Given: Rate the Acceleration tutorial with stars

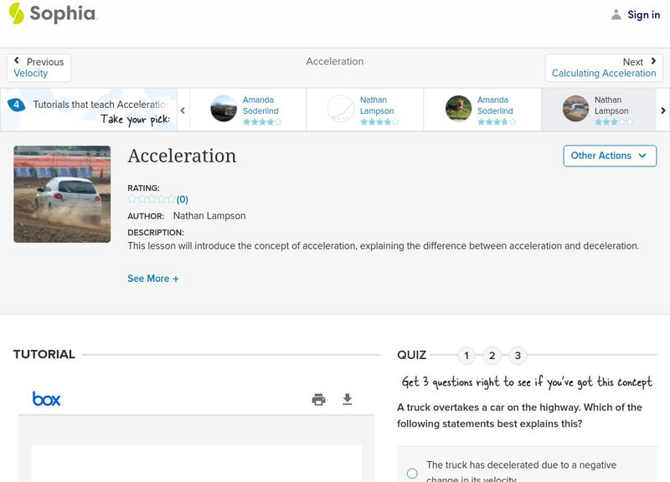Looking at the screenshot, I should pyautogui.click(x=151, y=199).
